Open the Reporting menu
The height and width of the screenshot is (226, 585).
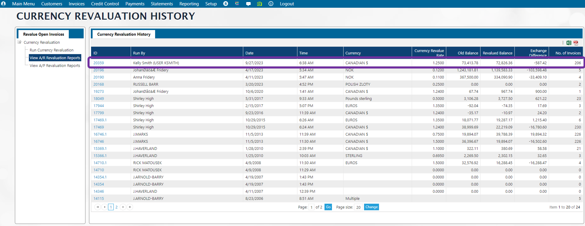click(189, 4)
